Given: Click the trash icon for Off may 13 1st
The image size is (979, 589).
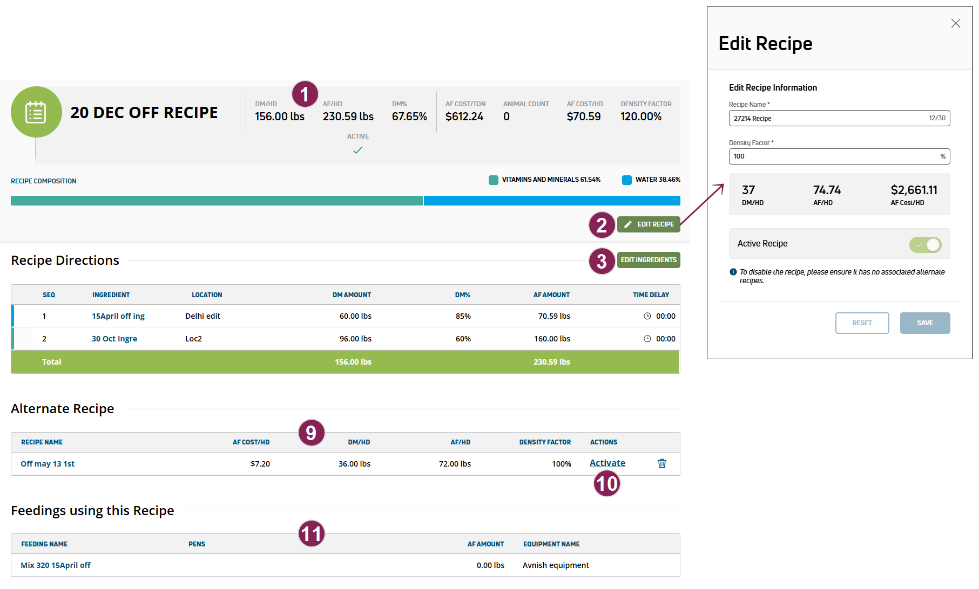Looking at the screenshot, I should (x=661, y=463).
